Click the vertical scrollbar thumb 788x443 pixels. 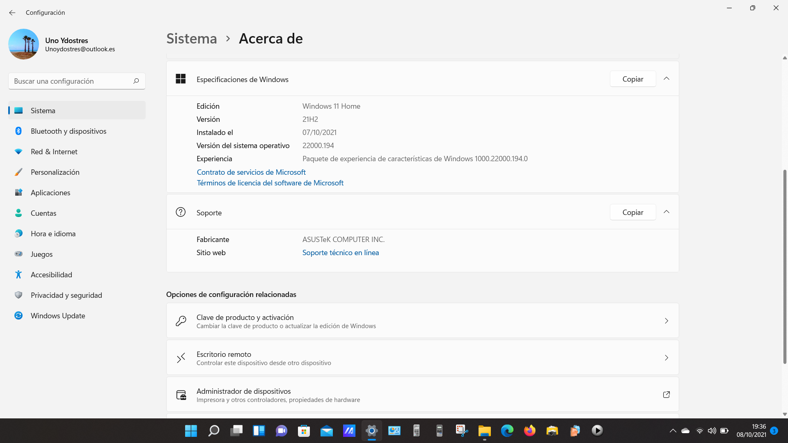click(x=785, y=267)
